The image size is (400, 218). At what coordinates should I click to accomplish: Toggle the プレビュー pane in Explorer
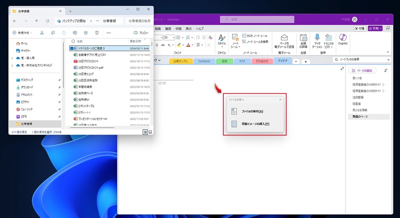pyautogui.click(x=141, y=33)
